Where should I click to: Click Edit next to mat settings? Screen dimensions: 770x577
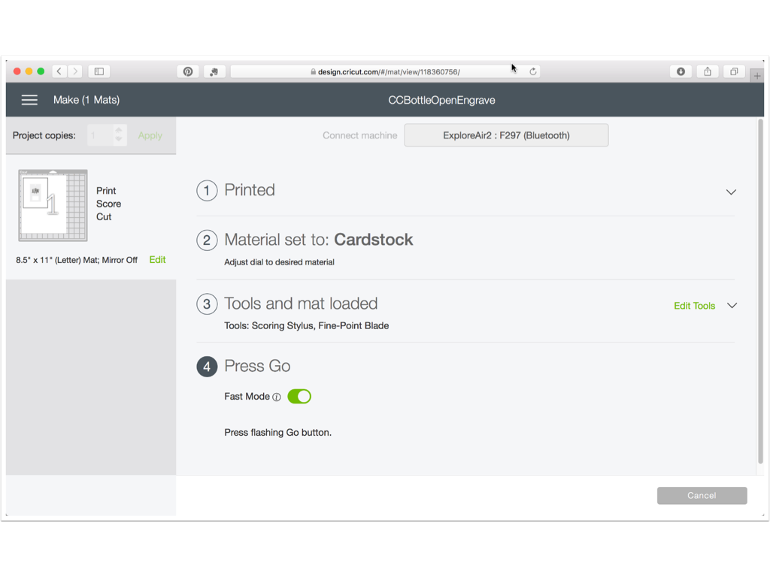[157, 259]
